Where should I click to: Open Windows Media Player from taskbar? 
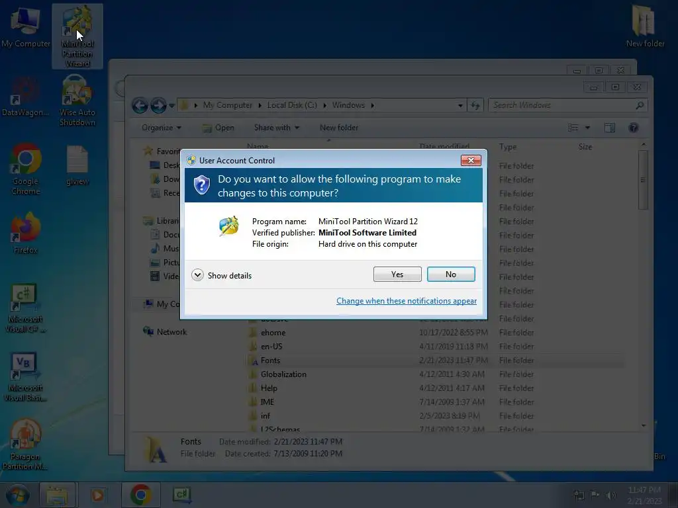[98, 495]
